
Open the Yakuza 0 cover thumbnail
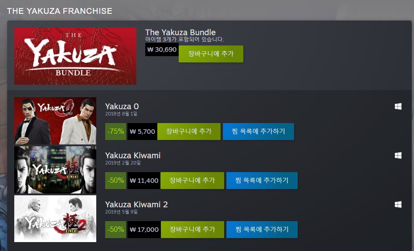55,121
